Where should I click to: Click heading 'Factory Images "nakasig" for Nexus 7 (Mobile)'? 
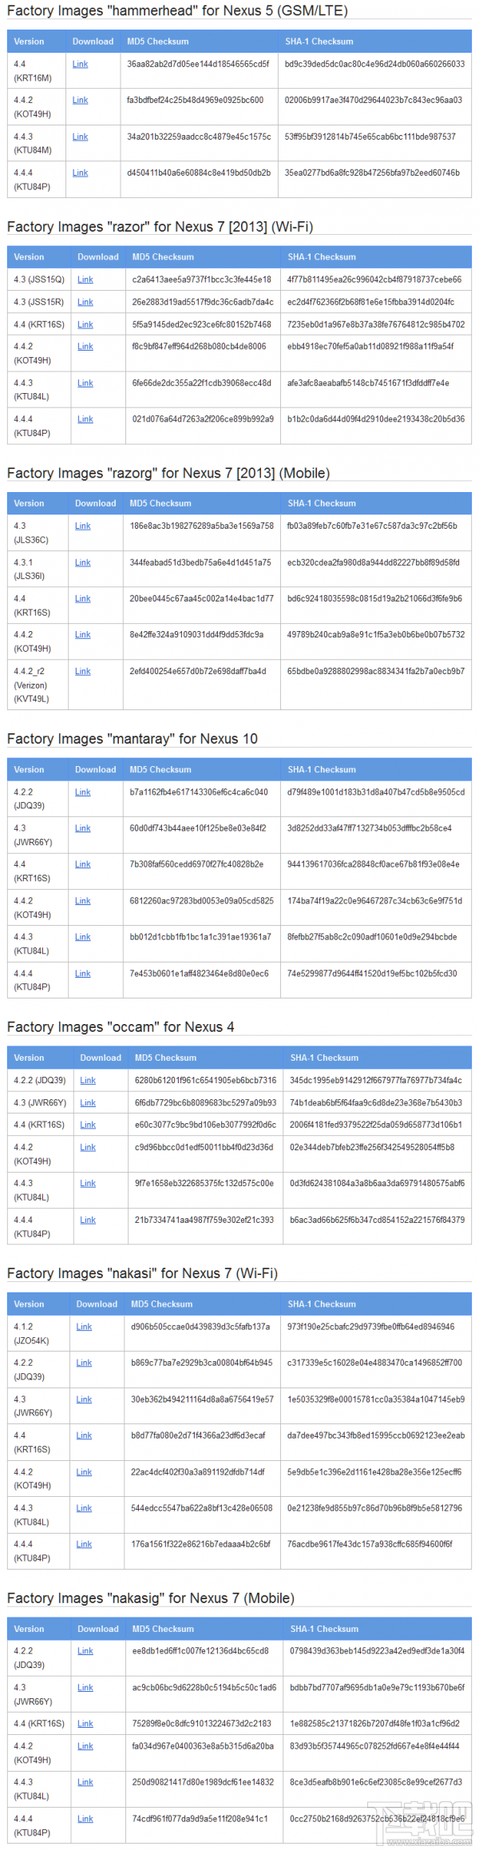(x=151, y=1598)
